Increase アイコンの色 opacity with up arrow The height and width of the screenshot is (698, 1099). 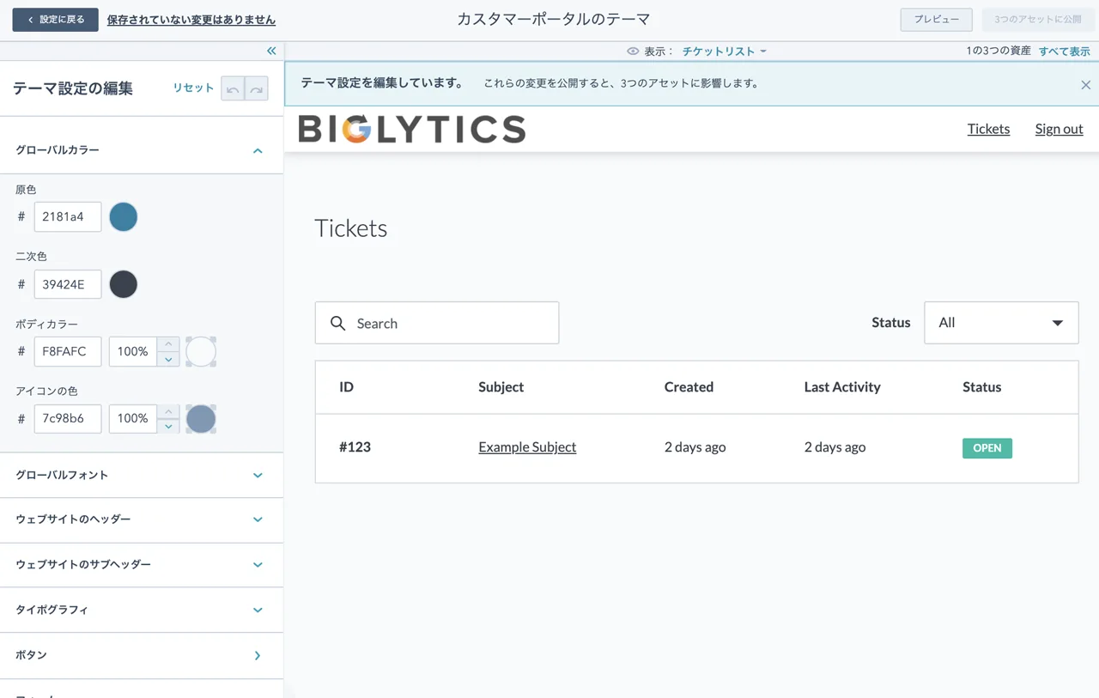point(168,410)
